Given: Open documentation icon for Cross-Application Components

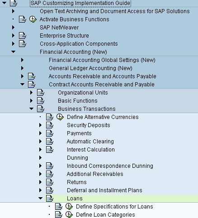Looking at the screenshot, I should click(x=23, y=44).
